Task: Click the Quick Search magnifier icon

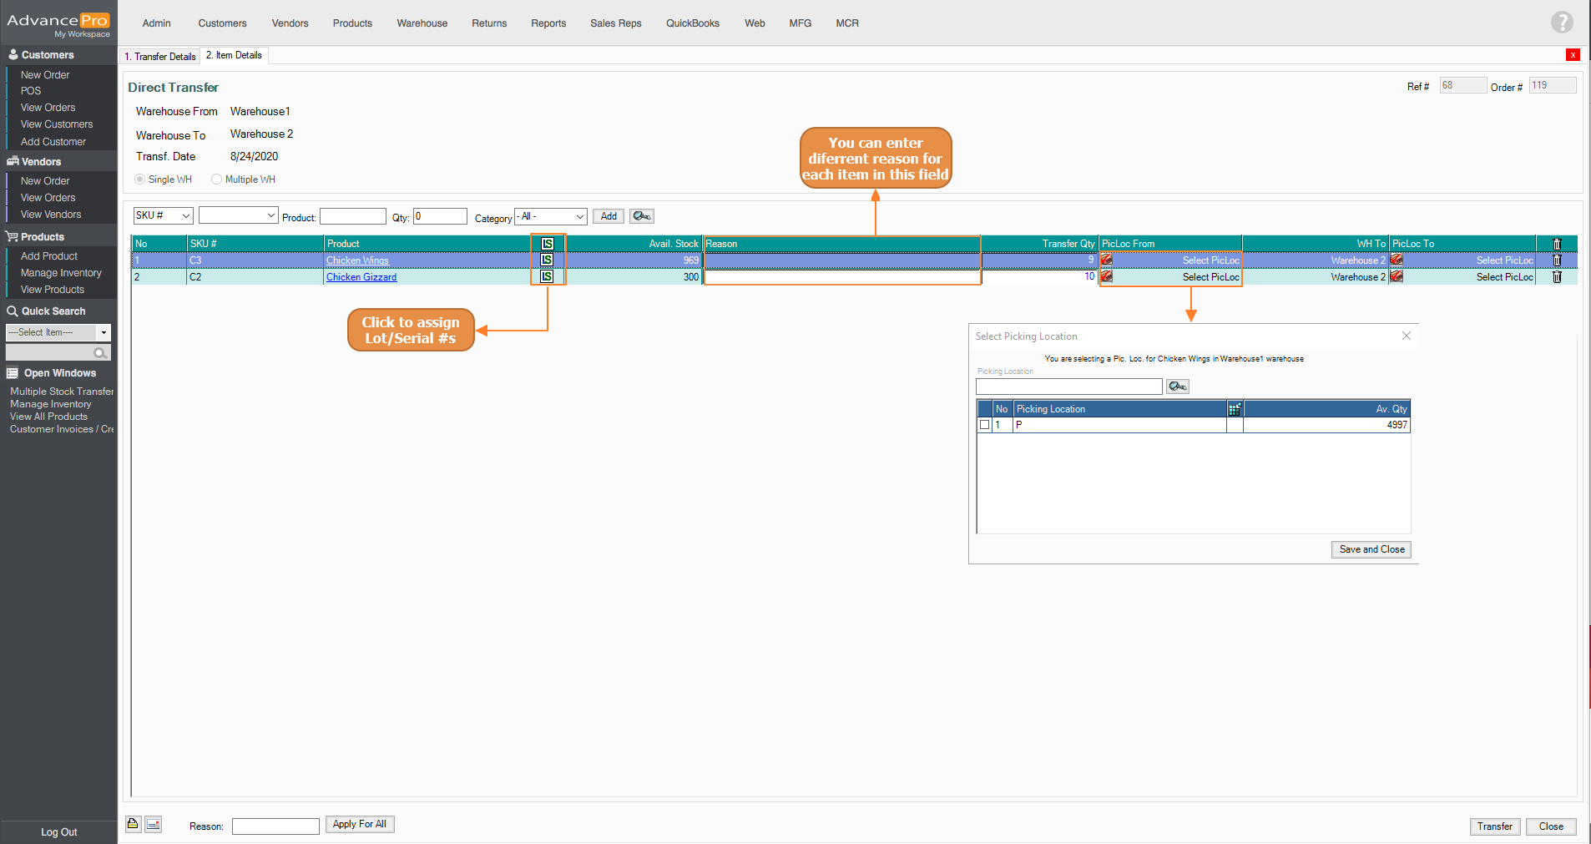Action: pos(100,353)
